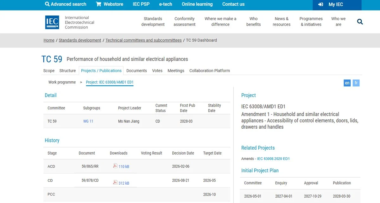Open Standards development breadcrumb link
Screen dimensions: 380x203
(80, 40)
